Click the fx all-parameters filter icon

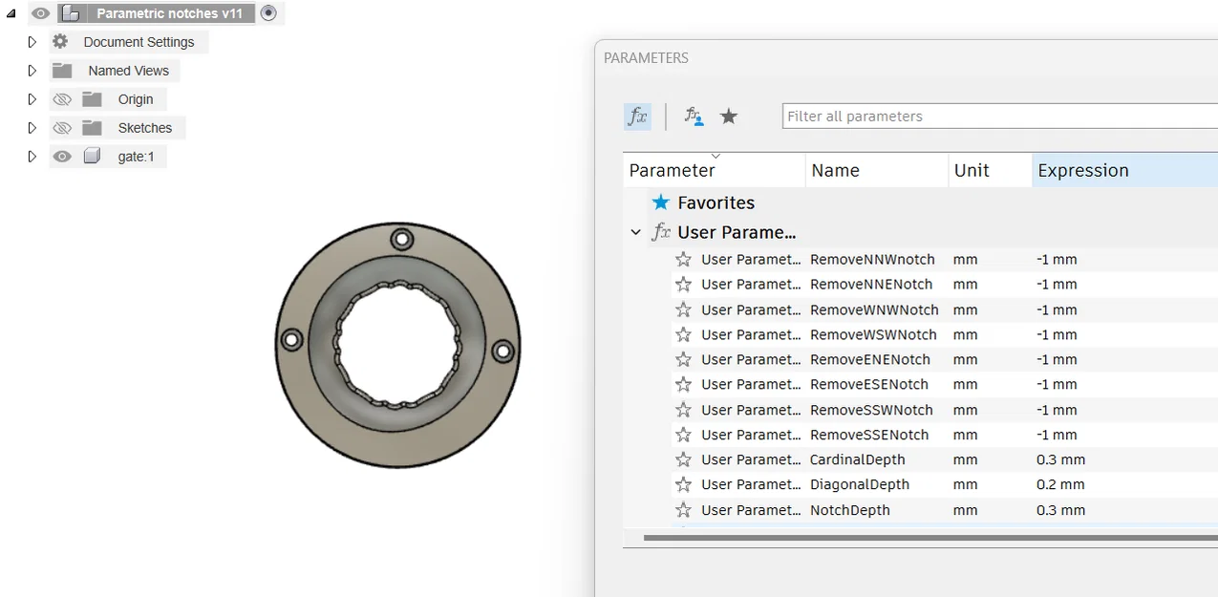[637, 117]
